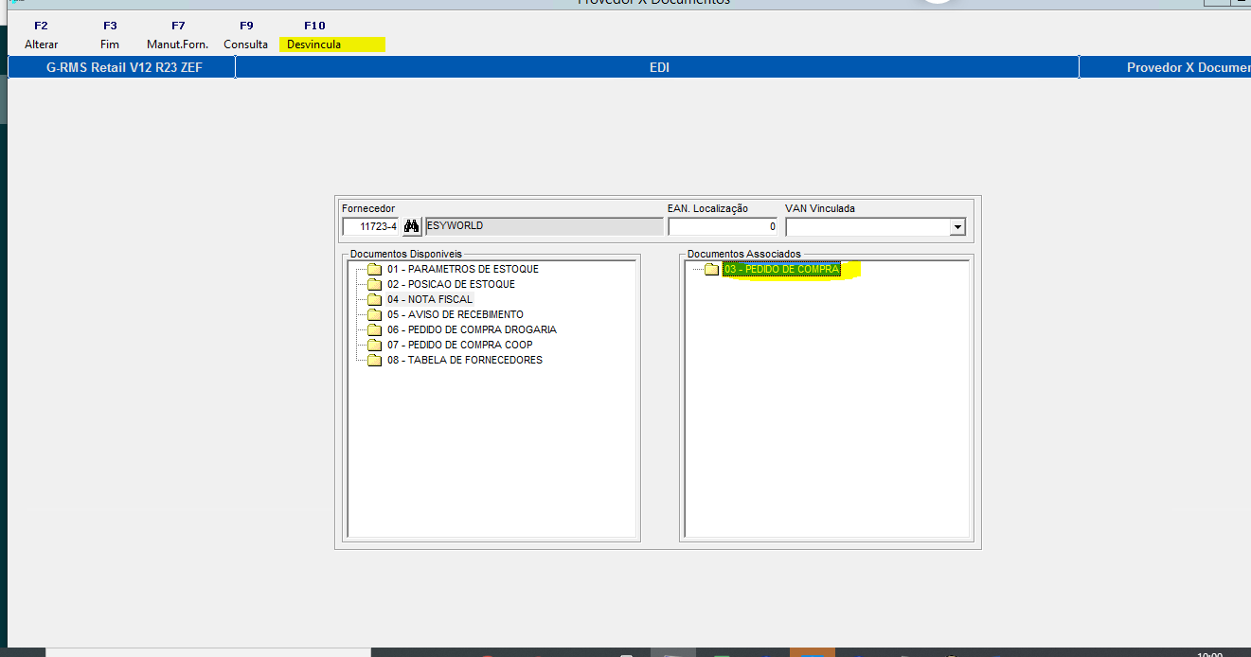Select 08 - TABELA DE FORNECEDORES text
The width and height of the screenshot is (1251, 657).
[x=464, y=360]
